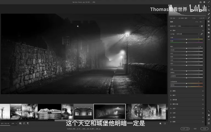Select the Color Sampler eyedropper tool
This screenshot has height=132, width=211.
click(209, 119)
